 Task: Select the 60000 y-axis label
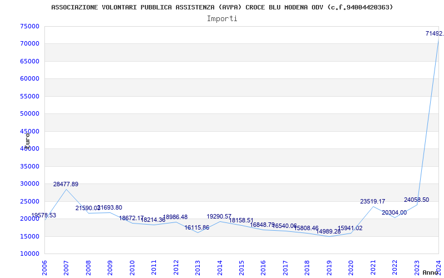(x=30, y=79)
